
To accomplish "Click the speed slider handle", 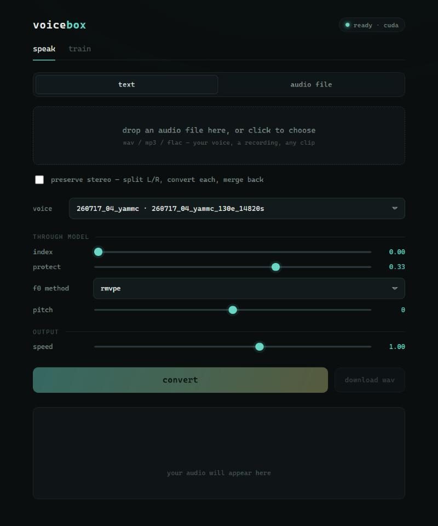I will (x=260, y=347).
